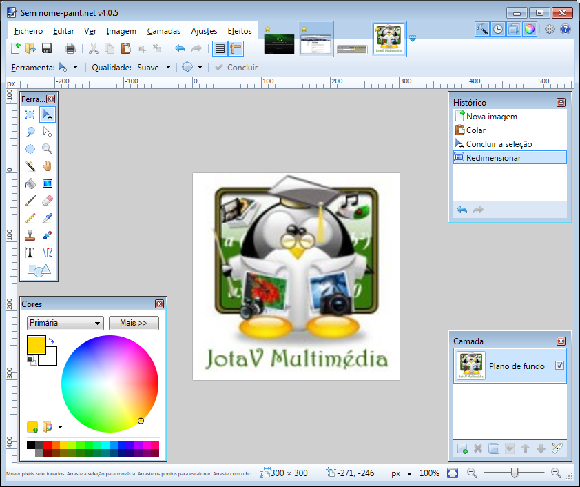Select the Eraser tool
The image size is (580, 487).
click(47, 200)
